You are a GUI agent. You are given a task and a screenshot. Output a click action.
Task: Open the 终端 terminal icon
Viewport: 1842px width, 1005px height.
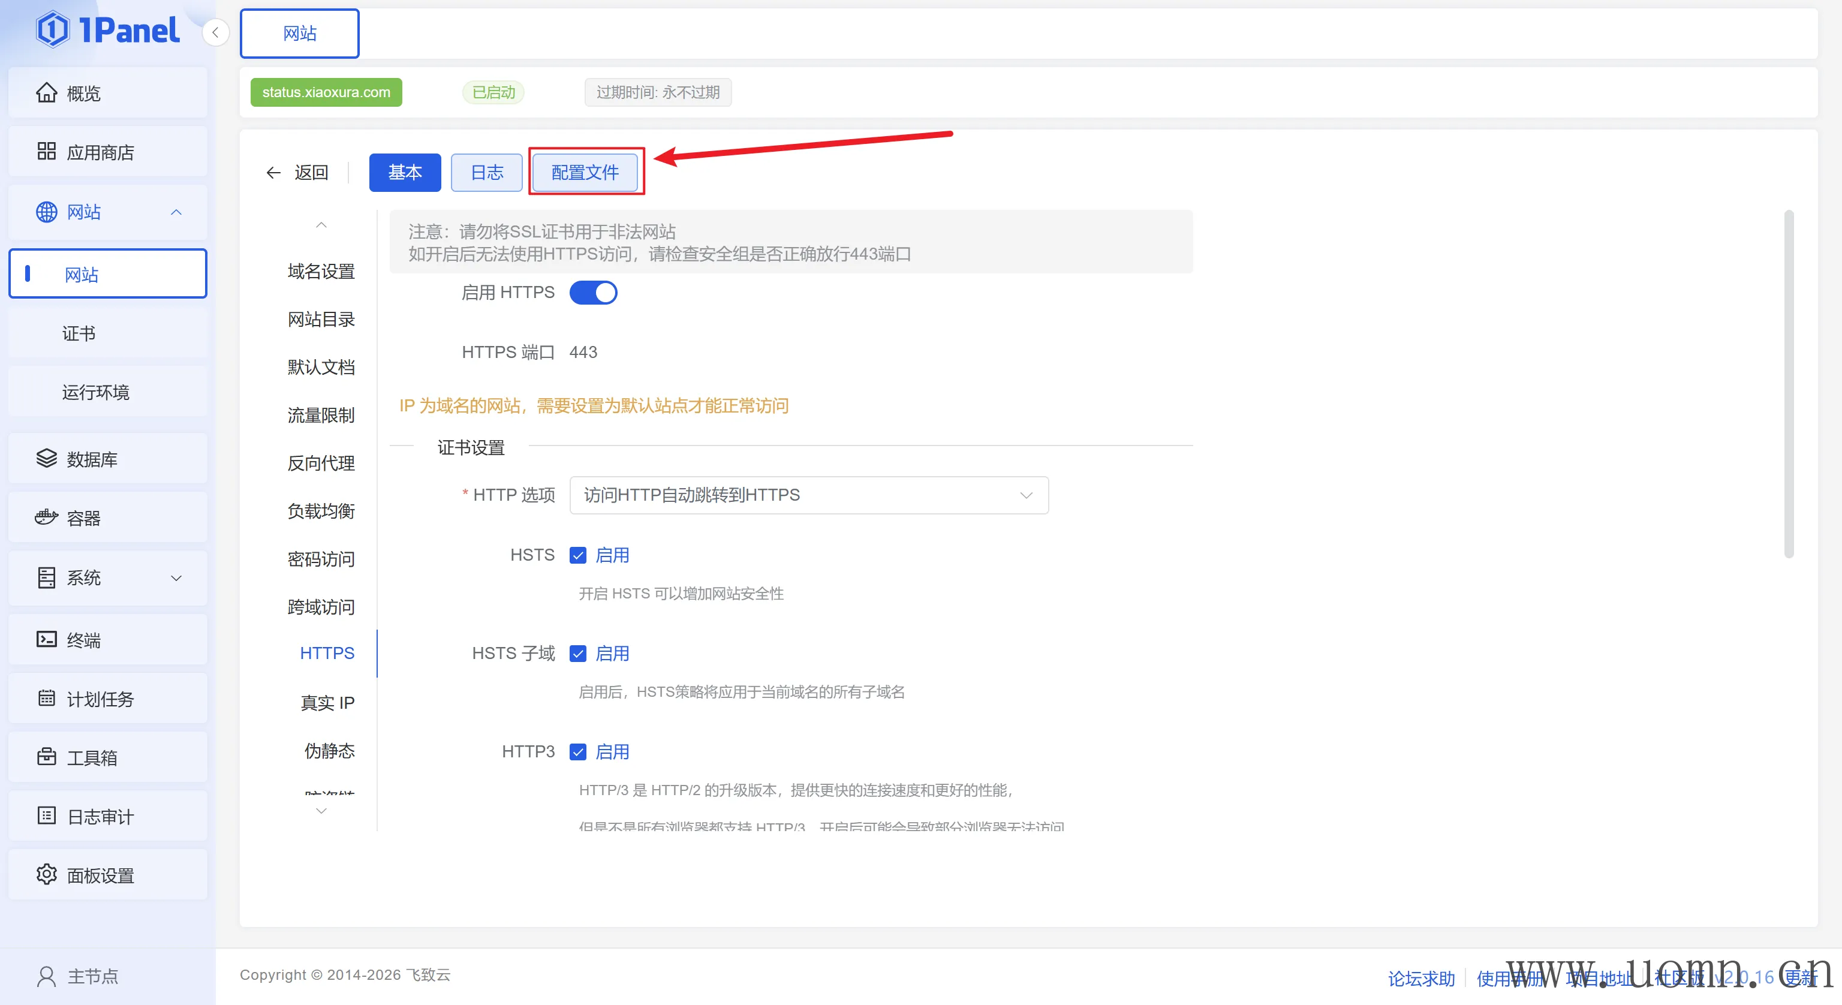coord(47,639)
